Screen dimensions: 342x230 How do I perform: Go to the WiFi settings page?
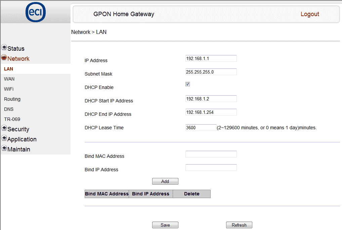(9, 89)
